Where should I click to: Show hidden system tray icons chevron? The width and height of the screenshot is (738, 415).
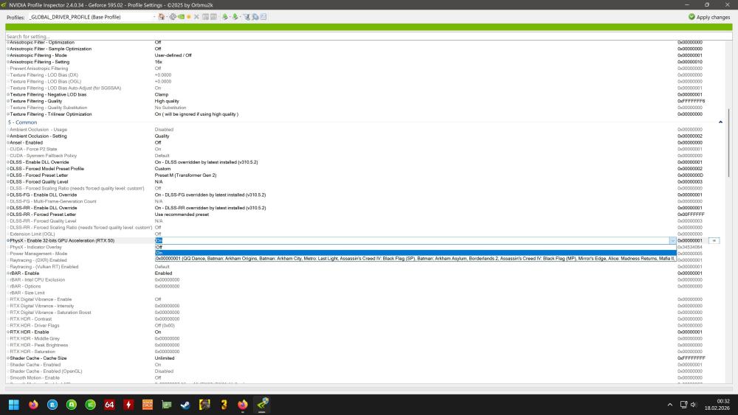pyautogui.click(x=670, y=405)
